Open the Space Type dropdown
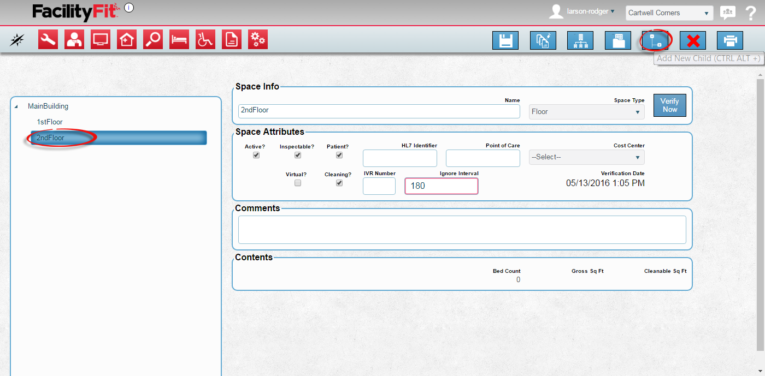The height and width of the screenshot is (376, 765). tap(586, 112)
